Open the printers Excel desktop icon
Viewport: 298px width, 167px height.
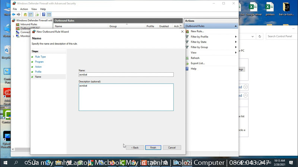(x=270, y=9)
